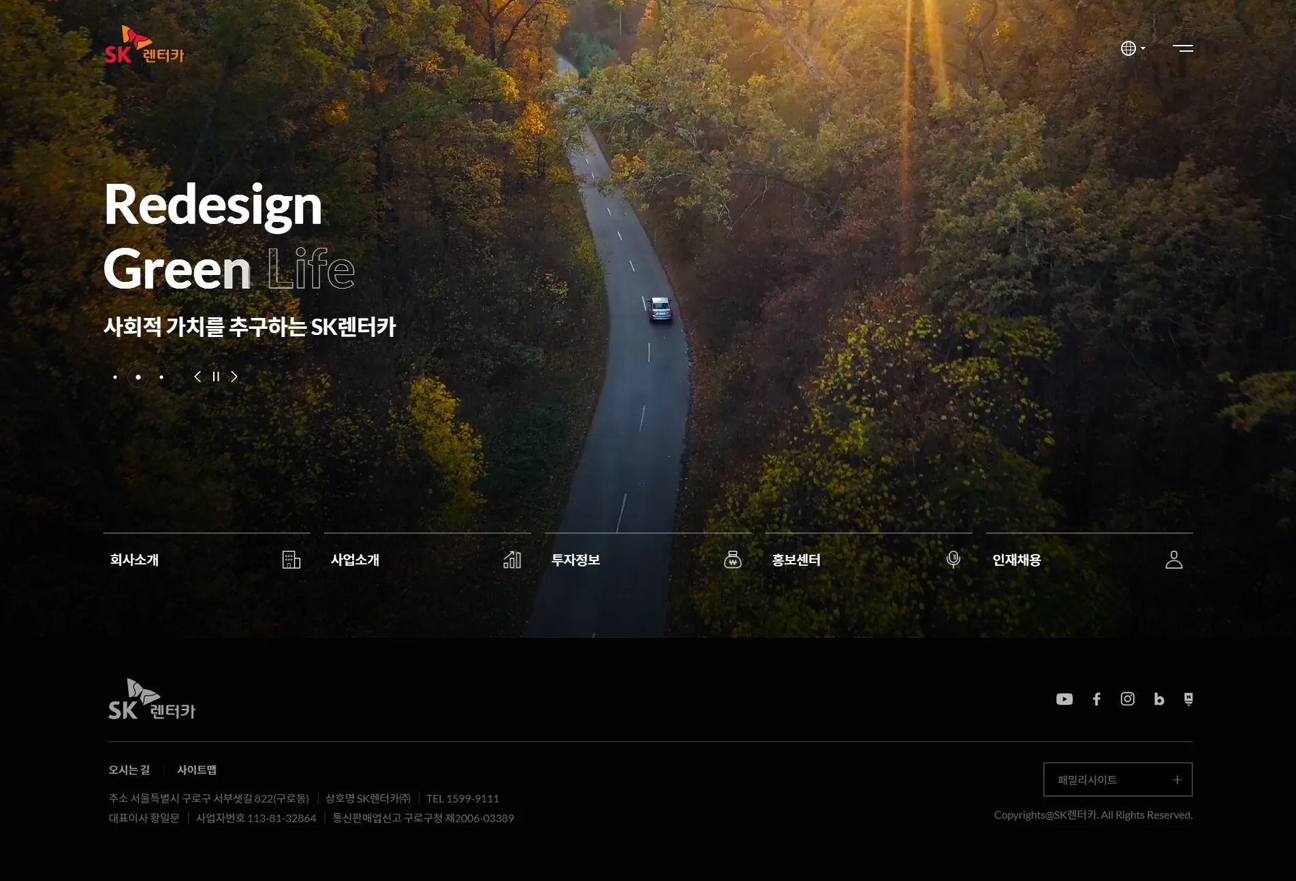Click the SK렌터카 logo in header
1296x881 pixels.
tap(144, 45)
